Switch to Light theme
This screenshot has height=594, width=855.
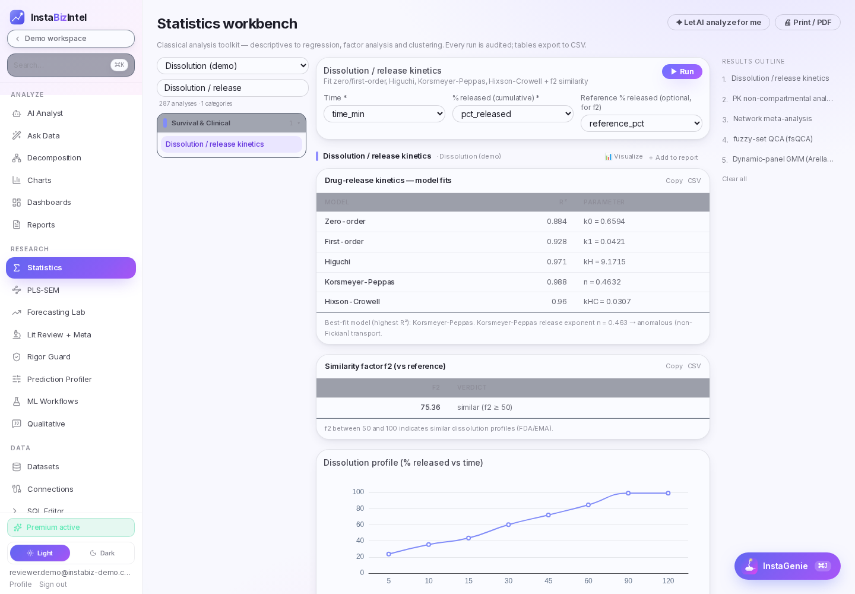pos(40,553)
